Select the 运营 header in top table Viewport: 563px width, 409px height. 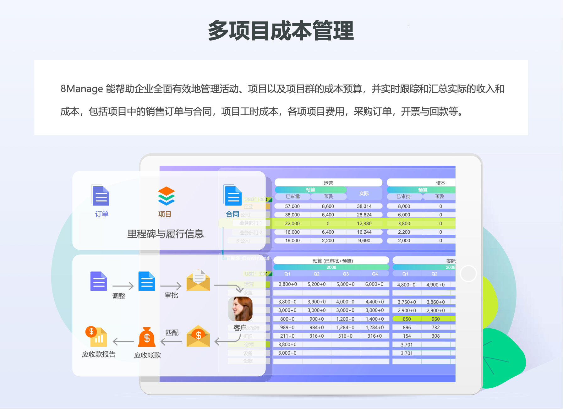[x=328, y=183]
